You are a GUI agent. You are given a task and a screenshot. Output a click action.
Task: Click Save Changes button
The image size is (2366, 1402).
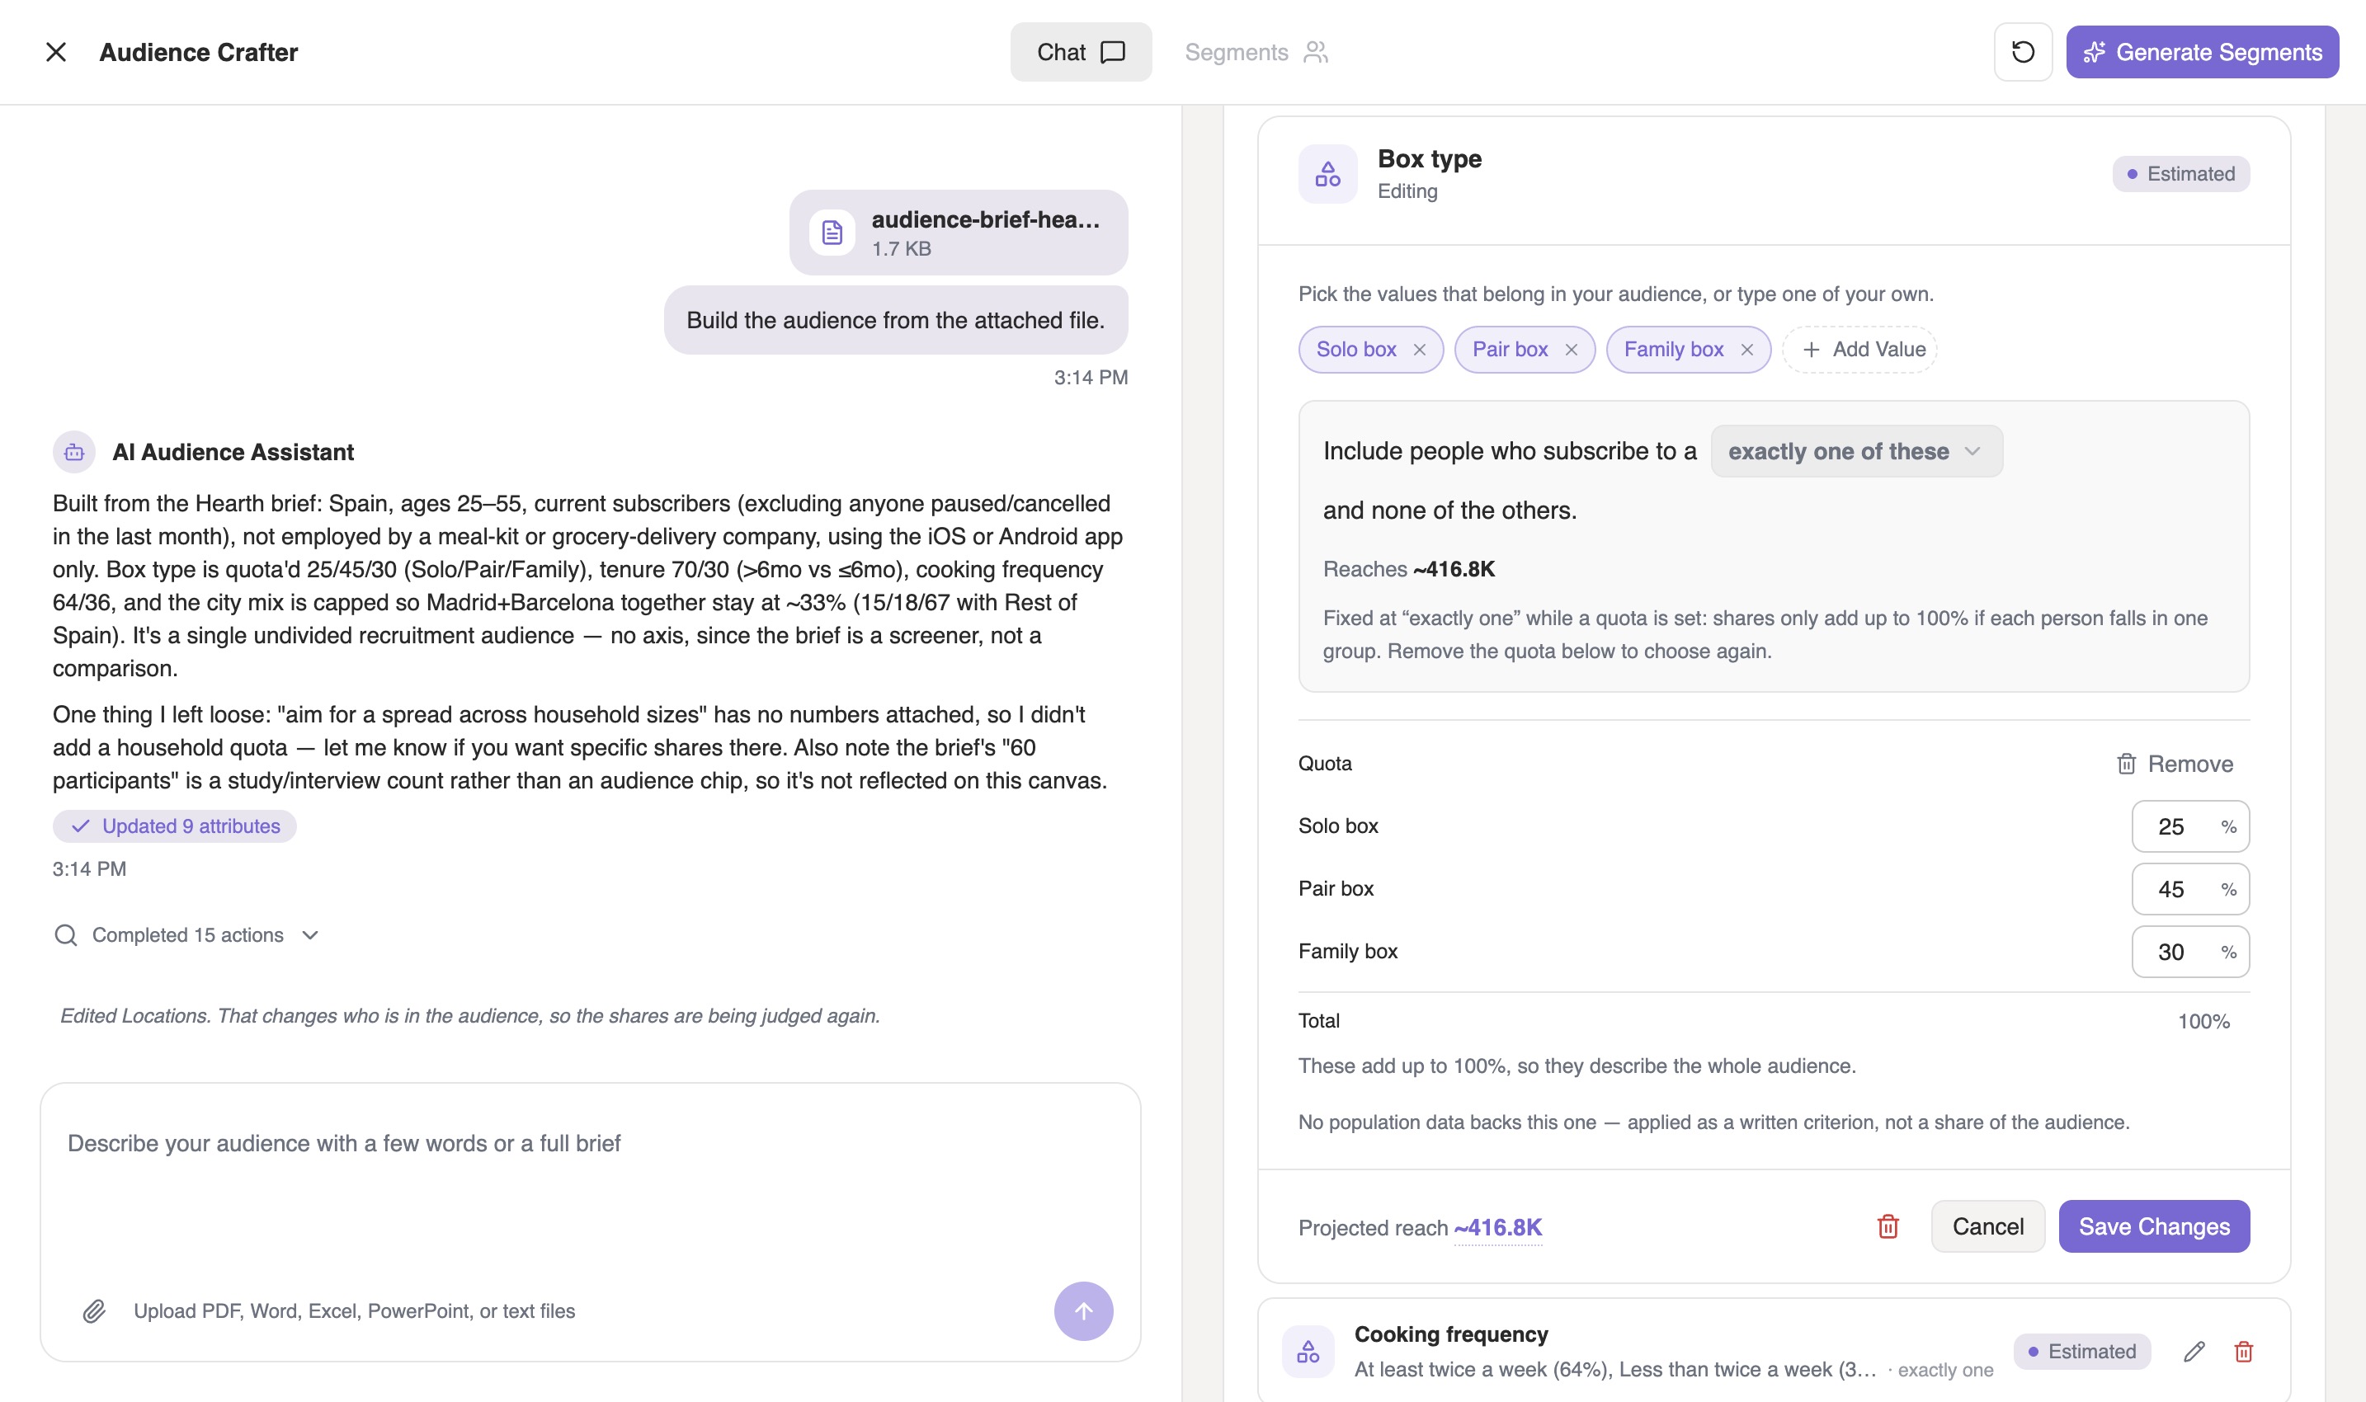pyautogui.click(x=2153, y=1227)
